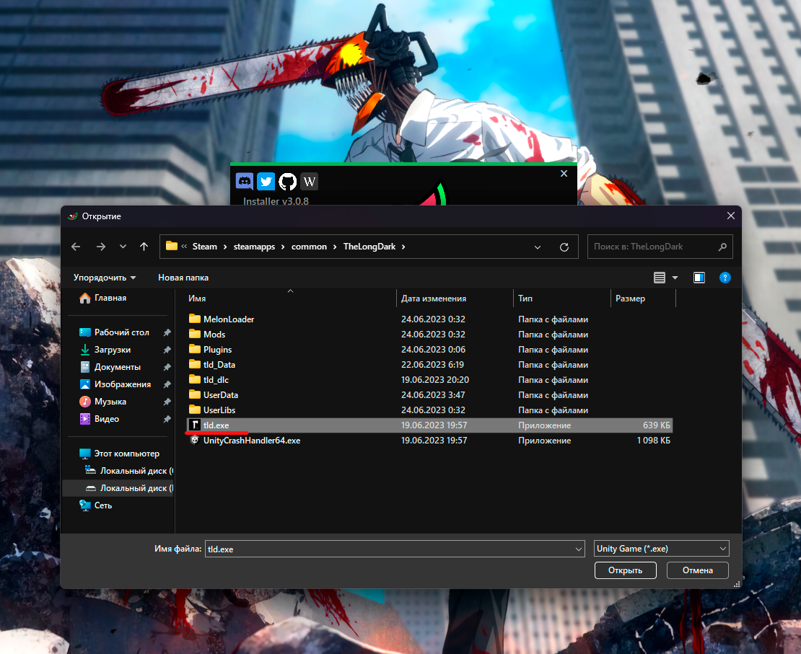
Task: Click pin icon next to Загрузки
Action: point(167,350)
